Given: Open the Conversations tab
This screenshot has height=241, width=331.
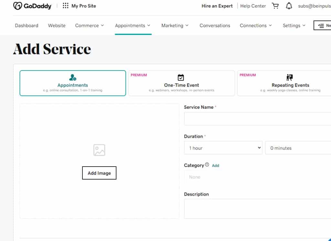Looking at the screenshot, I should [x=215, y=26].
